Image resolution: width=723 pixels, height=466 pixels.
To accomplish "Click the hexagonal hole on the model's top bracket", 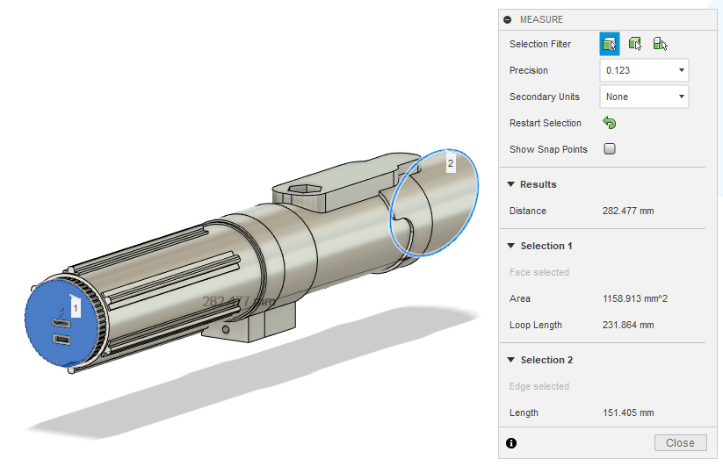I will pyautogui.click(x=305, y=189).
